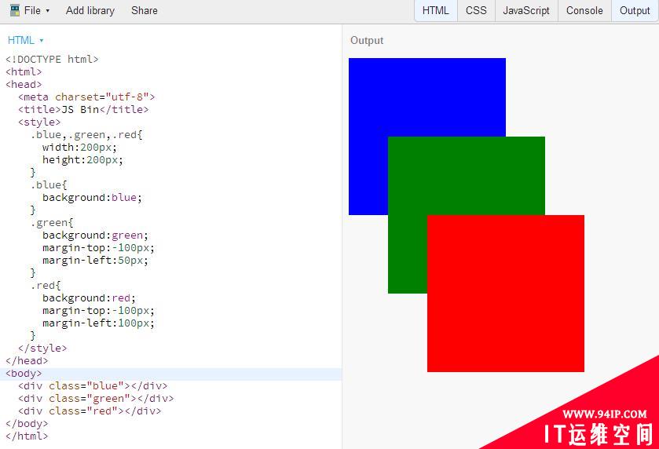Click the <!DOCTYPE html> line
Screen dimensions: 659x449
click(x=52, y=59)
